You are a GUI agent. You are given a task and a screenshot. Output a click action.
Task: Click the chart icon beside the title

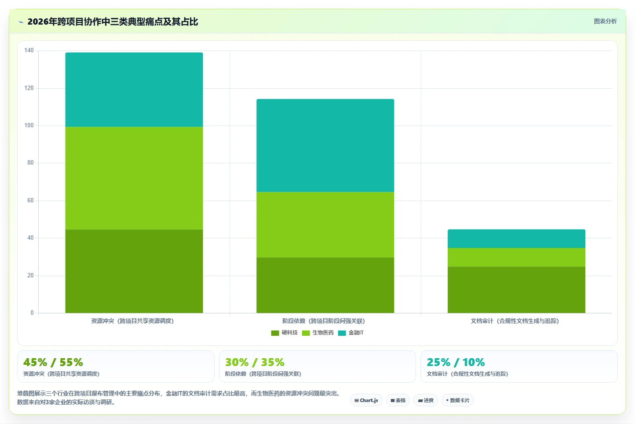pyautogui.click(x=21, y=22)
